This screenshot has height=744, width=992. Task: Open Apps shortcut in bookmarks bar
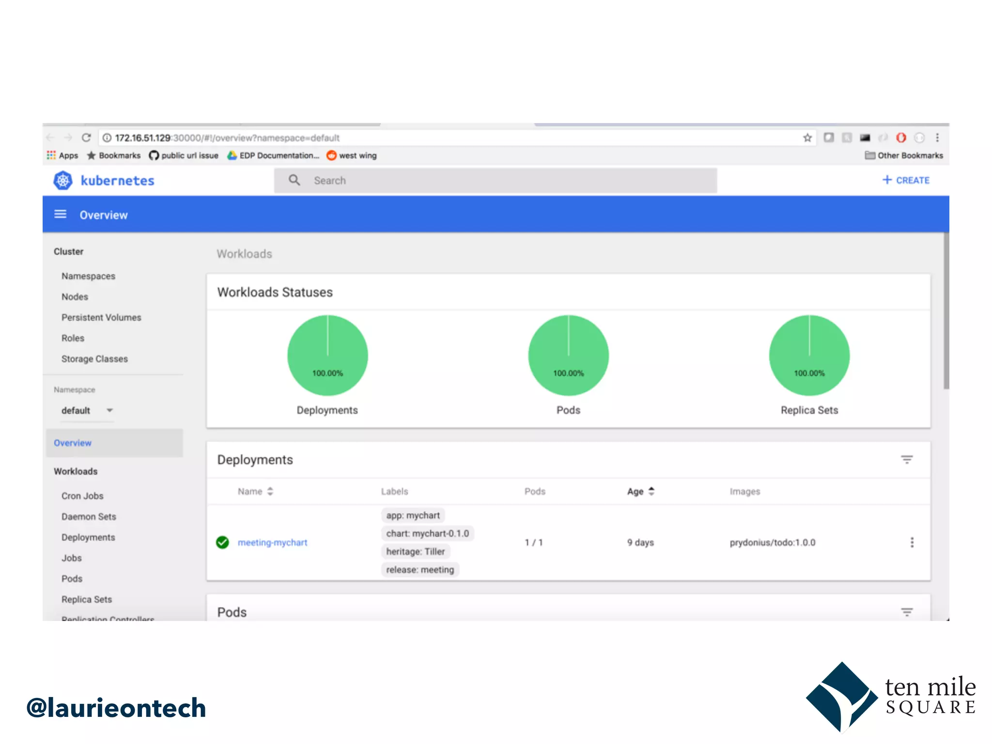[x=62, y=155]
